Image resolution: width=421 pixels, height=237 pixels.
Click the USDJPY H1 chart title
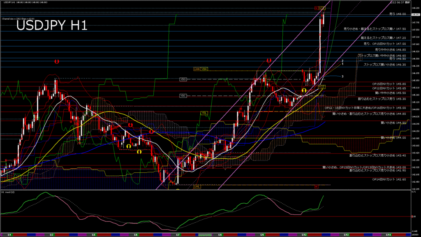pos(52,26)
